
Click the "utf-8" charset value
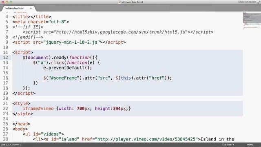click(58, 22)
